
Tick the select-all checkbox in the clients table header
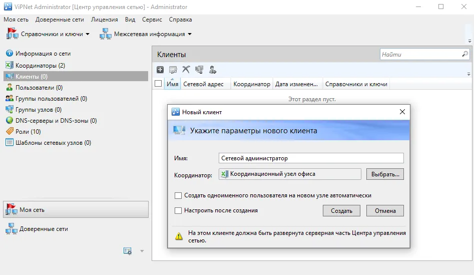[x=158, y=84]
